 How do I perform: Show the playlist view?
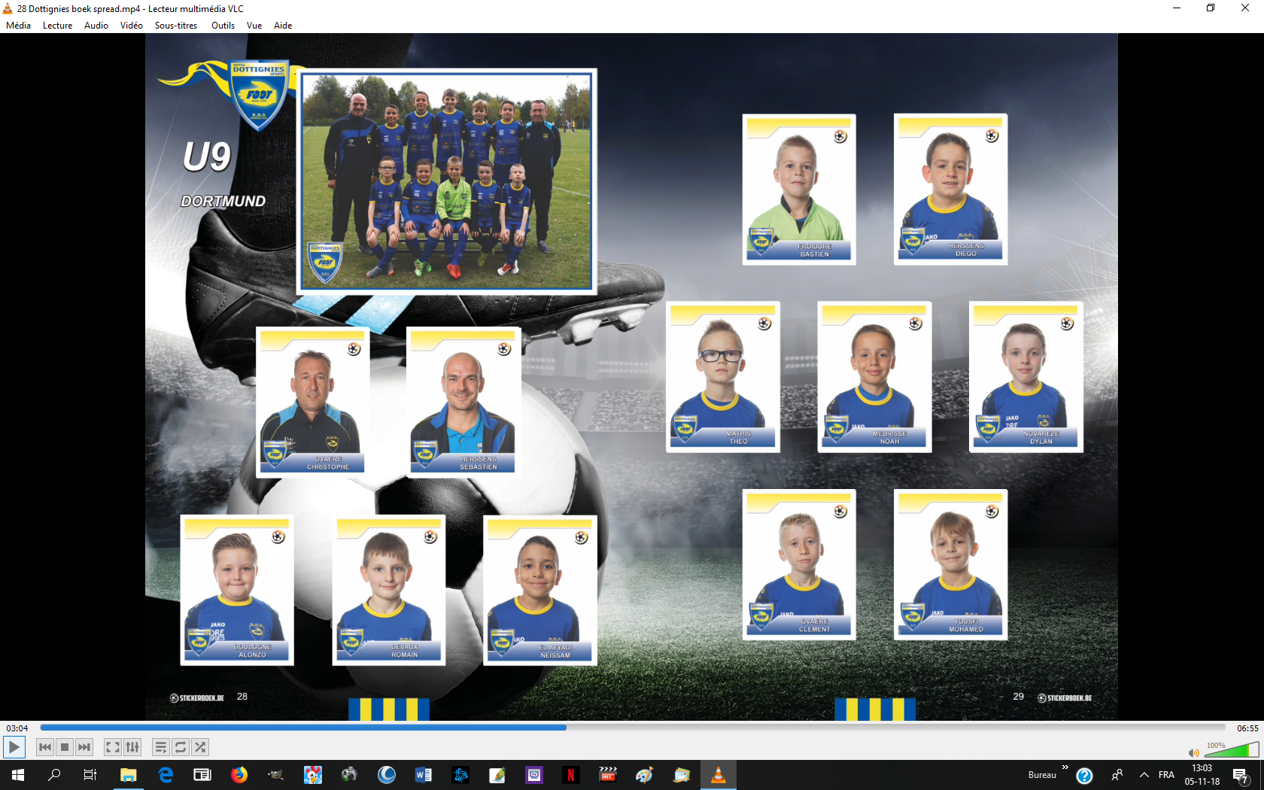pyautogui.click(x=161, y=747)
